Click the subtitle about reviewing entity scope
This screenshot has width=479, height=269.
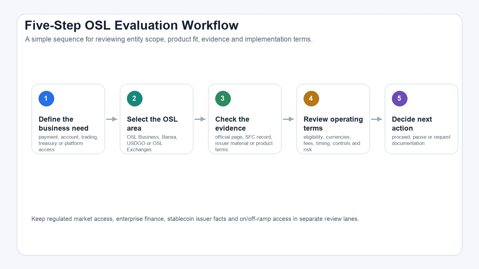[169, 39]
